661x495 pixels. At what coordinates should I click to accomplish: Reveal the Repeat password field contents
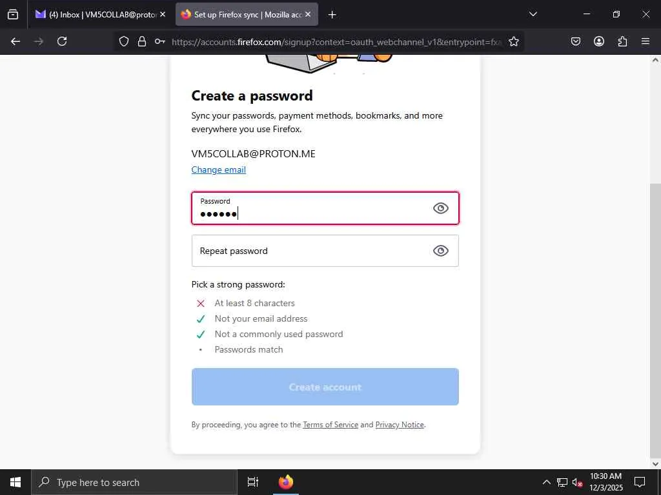[440, 251]
